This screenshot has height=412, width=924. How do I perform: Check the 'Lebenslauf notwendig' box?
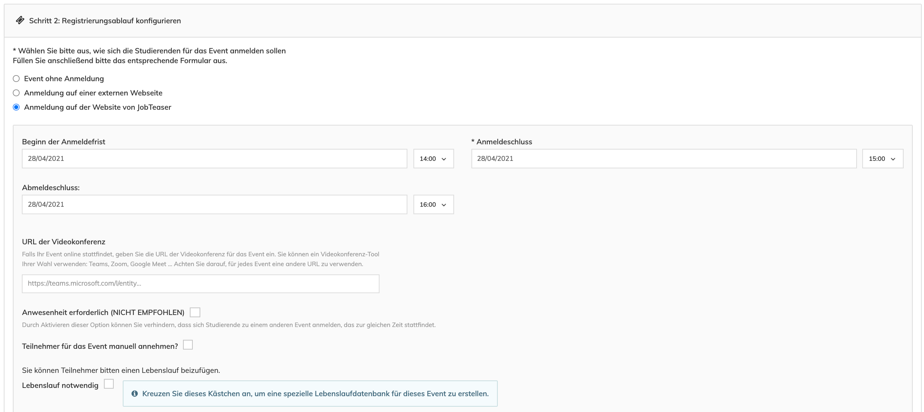click(109, 384)
